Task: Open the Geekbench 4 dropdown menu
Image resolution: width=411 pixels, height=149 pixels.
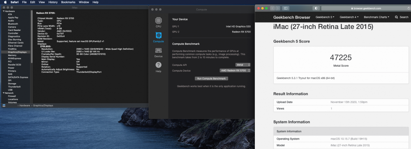Action: (349, 17)
